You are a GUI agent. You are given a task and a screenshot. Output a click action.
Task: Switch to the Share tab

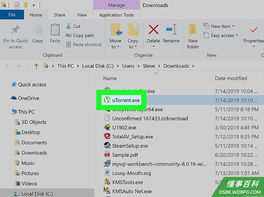pos(59,15)
